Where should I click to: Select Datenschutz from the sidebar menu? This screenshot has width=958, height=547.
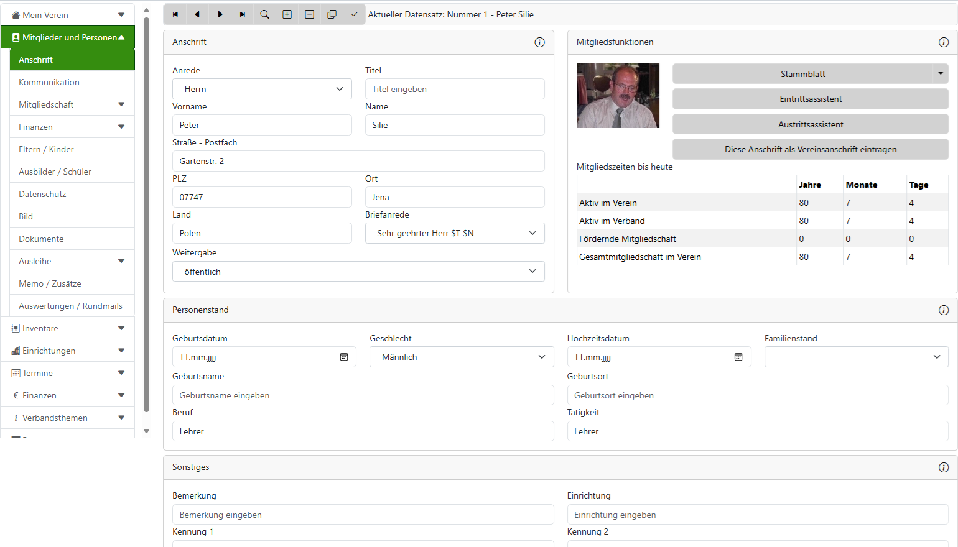pos(42,194)
